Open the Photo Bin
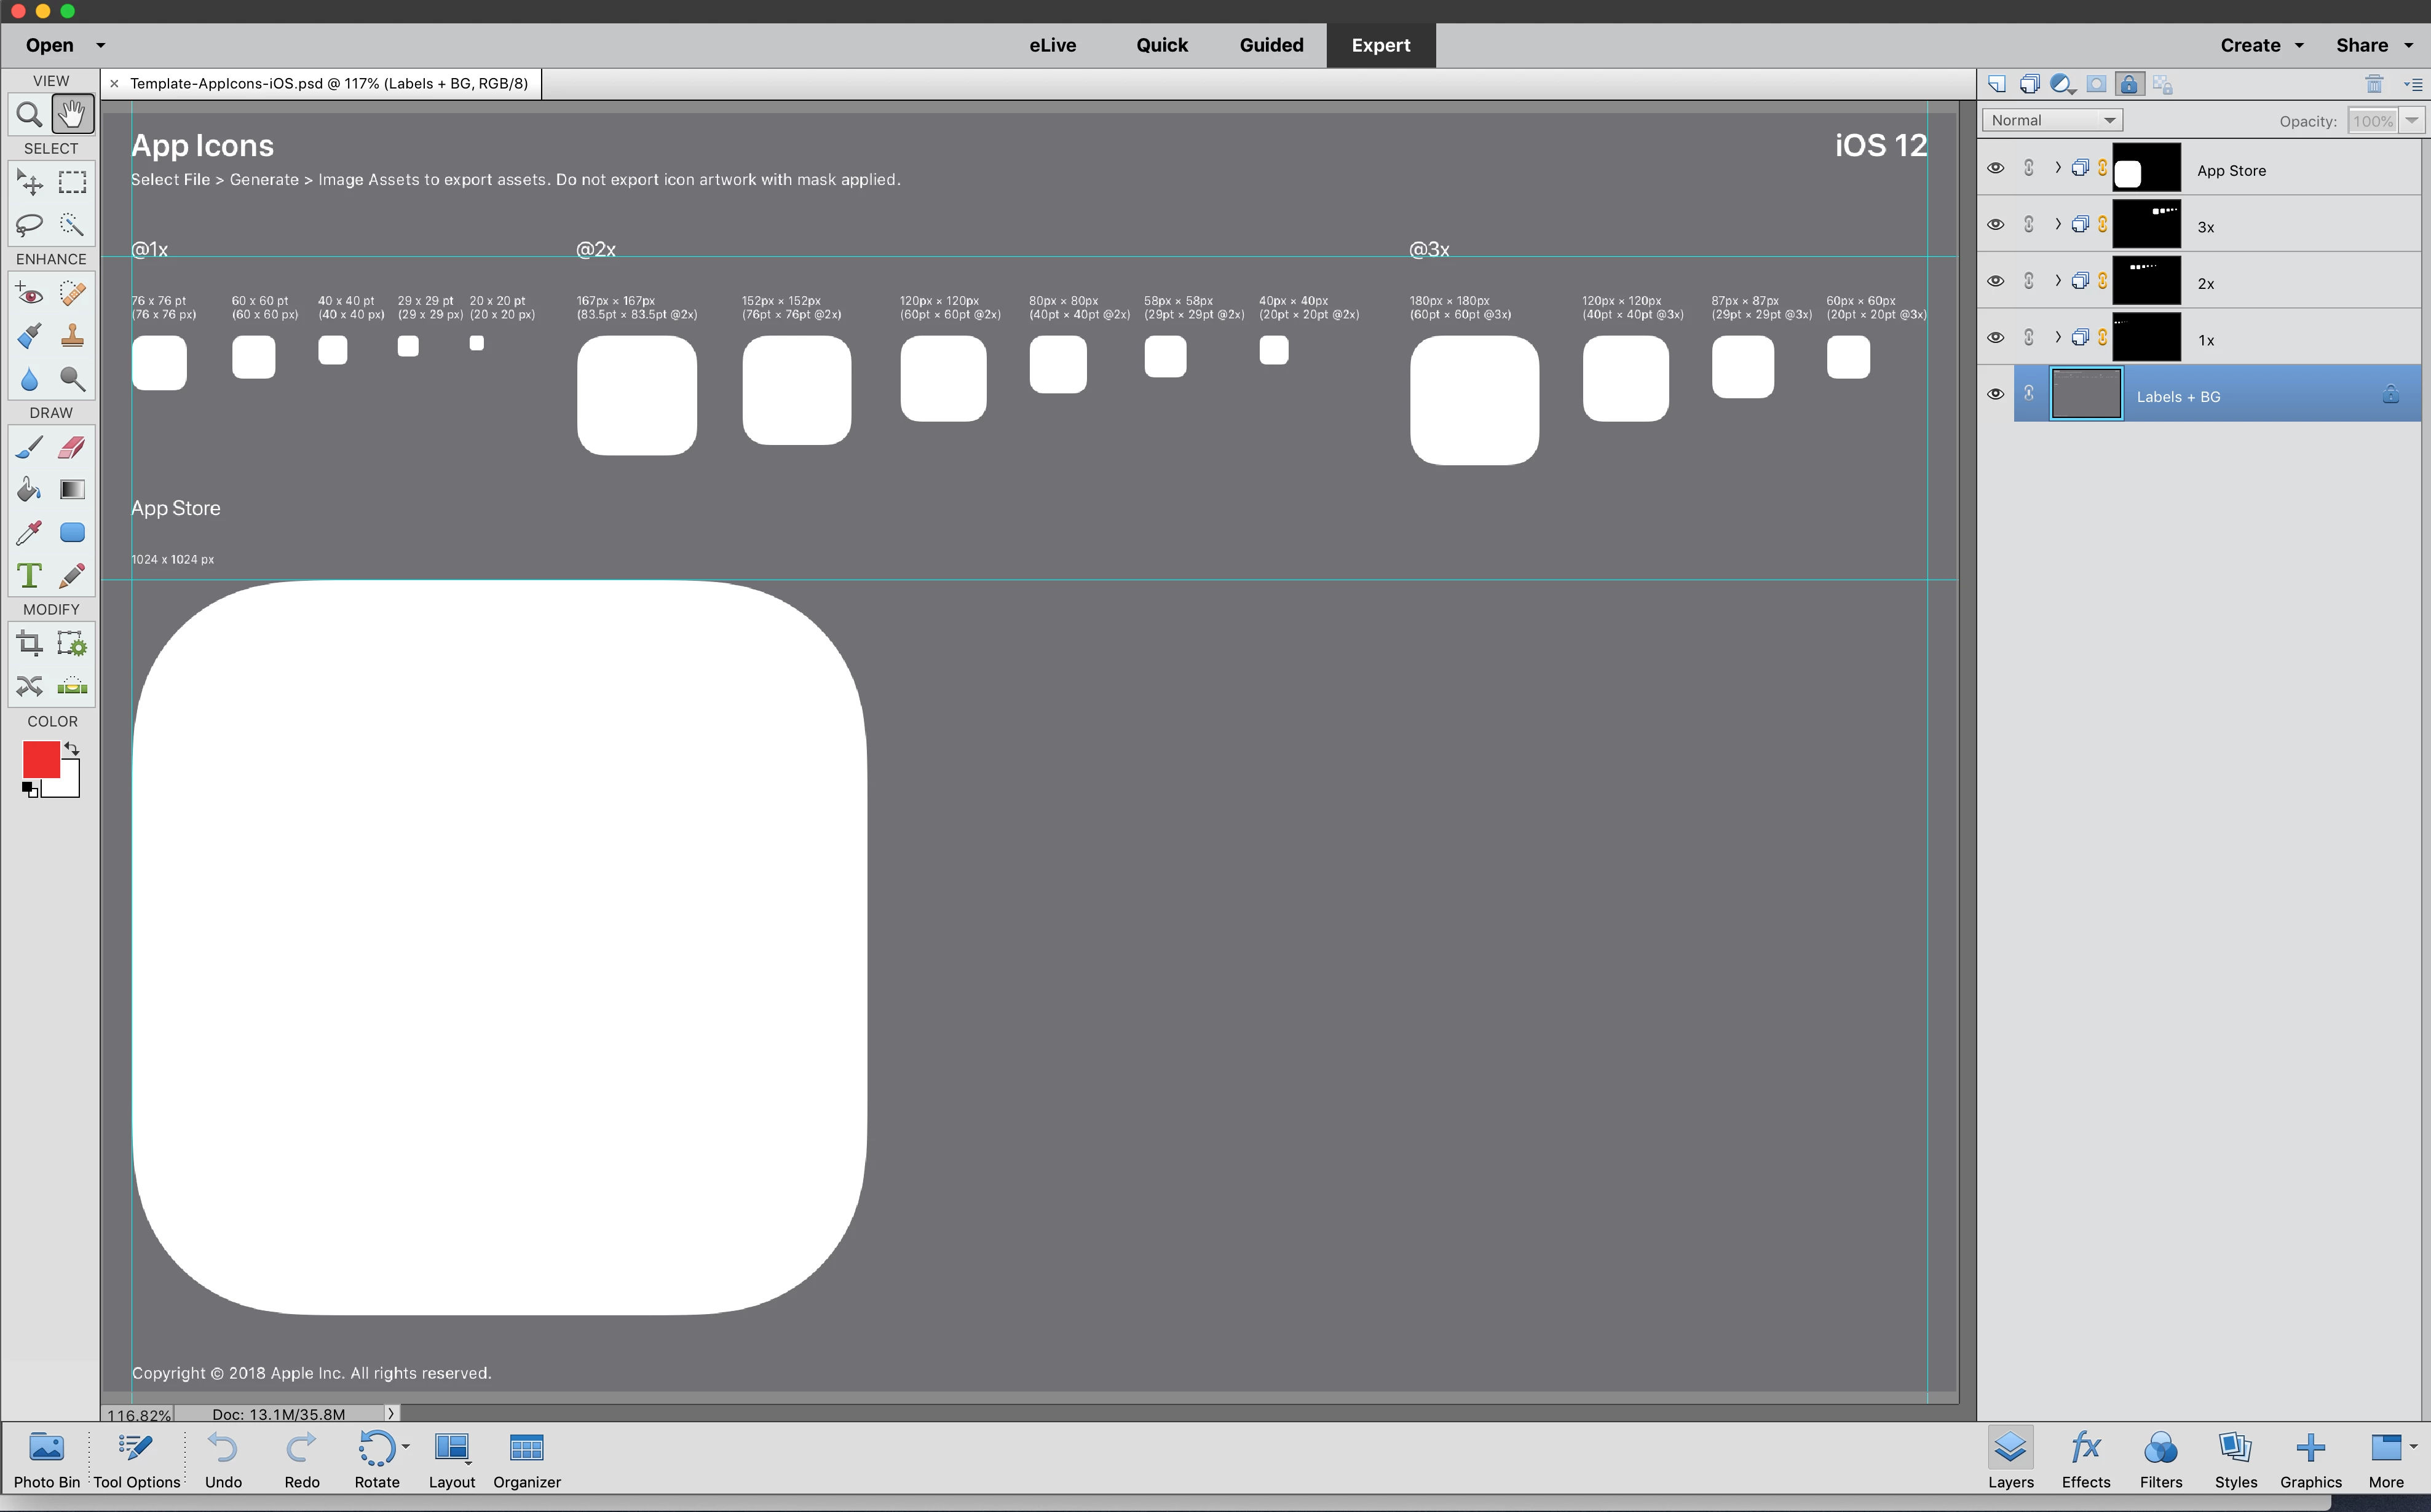Image resolution: width=2431 pixels, height=1512 pixels. [x=46, y=1459]
